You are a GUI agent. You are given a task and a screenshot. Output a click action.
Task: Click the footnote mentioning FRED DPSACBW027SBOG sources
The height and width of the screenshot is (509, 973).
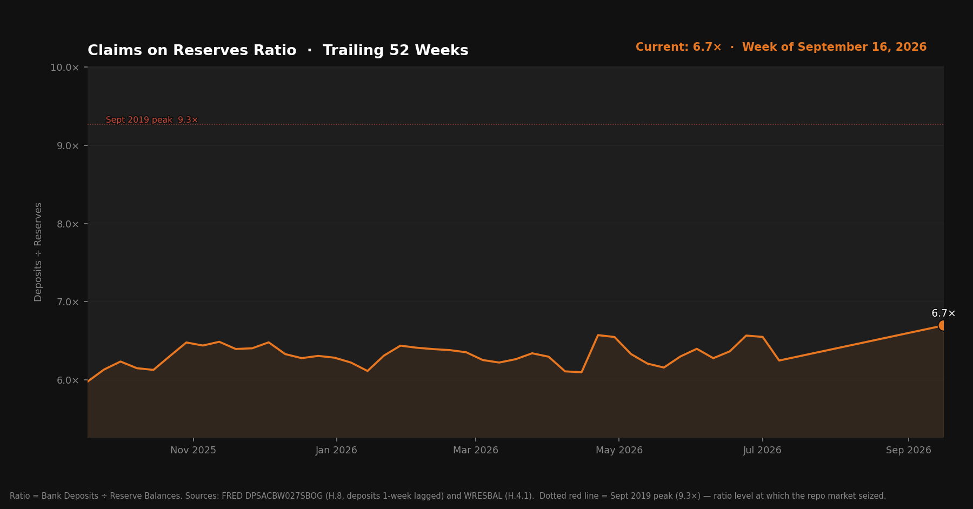pos(448,496)
